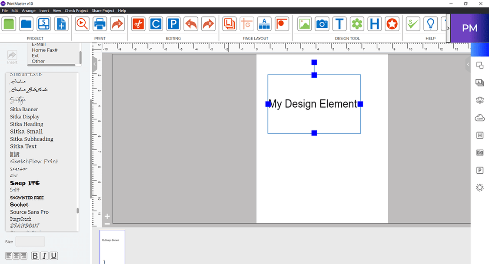The height and width of the screenshot is (264, 489).
Task: Click the faded guides G icon
Action: [x=247, y=24]
